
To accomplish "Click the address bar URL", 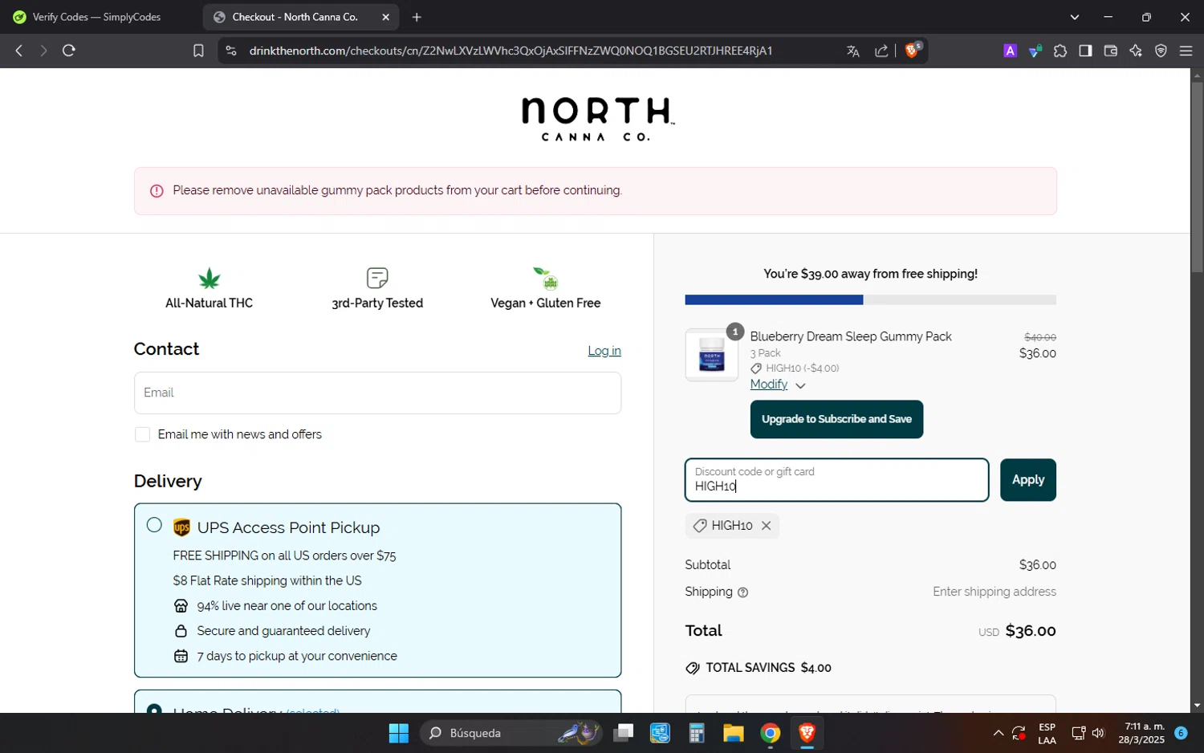I will (510, 51).
